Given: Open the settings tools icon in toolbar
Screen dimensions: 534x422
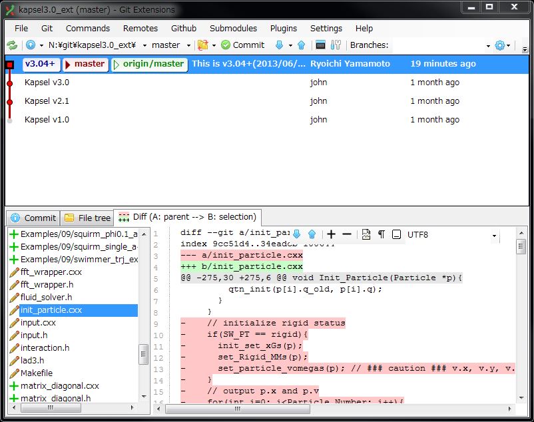Looking at the screenshot, I should (336, 45).
